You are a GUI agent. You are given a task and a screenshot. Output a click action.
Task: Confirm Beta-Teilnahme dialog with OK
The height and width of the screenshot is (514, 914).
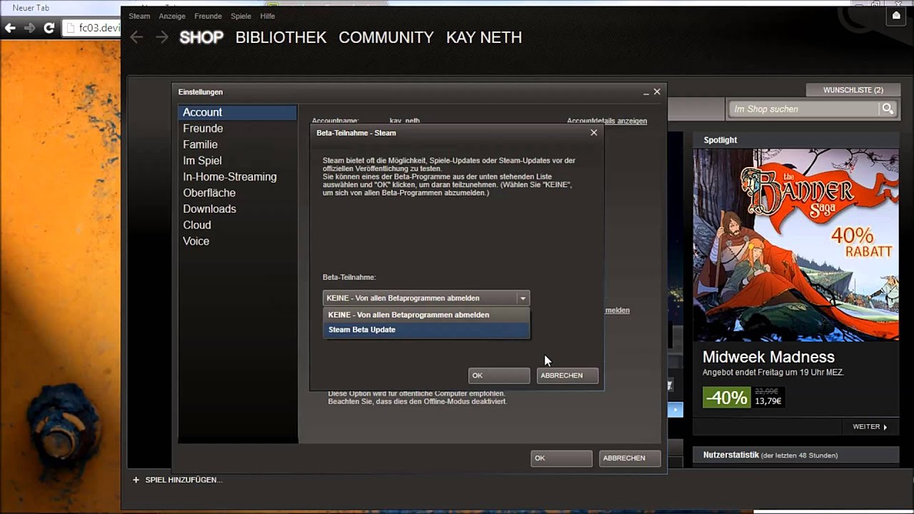pyautogui.click(x=499, y=376)
